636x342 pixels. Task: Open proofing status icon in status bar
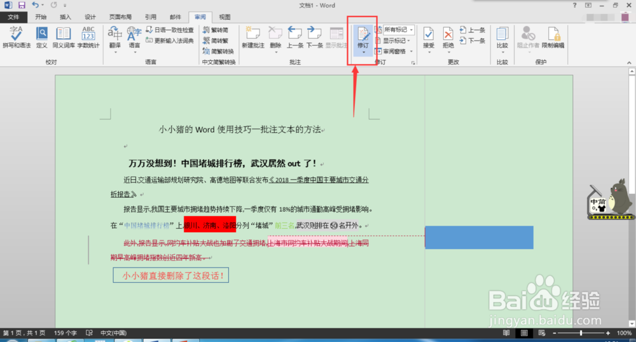[89, 333]
